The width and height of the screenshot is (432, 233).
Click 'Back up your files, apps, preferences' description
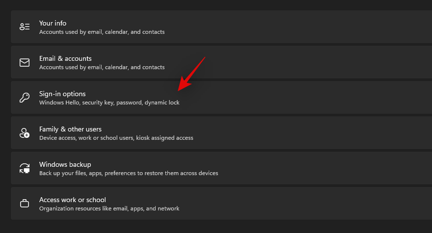[x=129, y=173]
